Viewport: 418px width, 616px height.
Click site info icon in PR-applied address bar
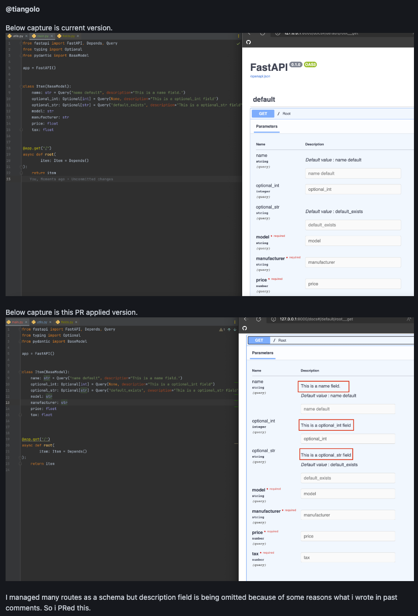tap(273, 319)
